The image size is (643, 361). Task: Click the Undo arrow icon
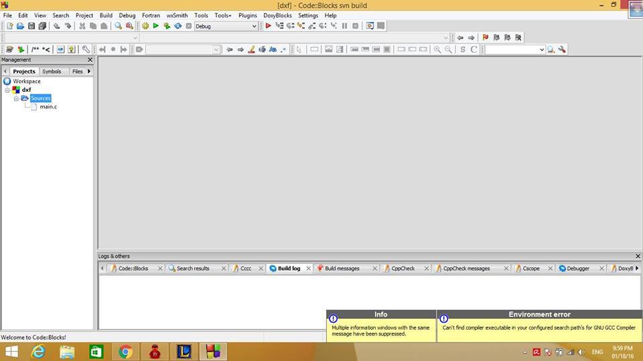pyautogui.click(x=56, y=26)
